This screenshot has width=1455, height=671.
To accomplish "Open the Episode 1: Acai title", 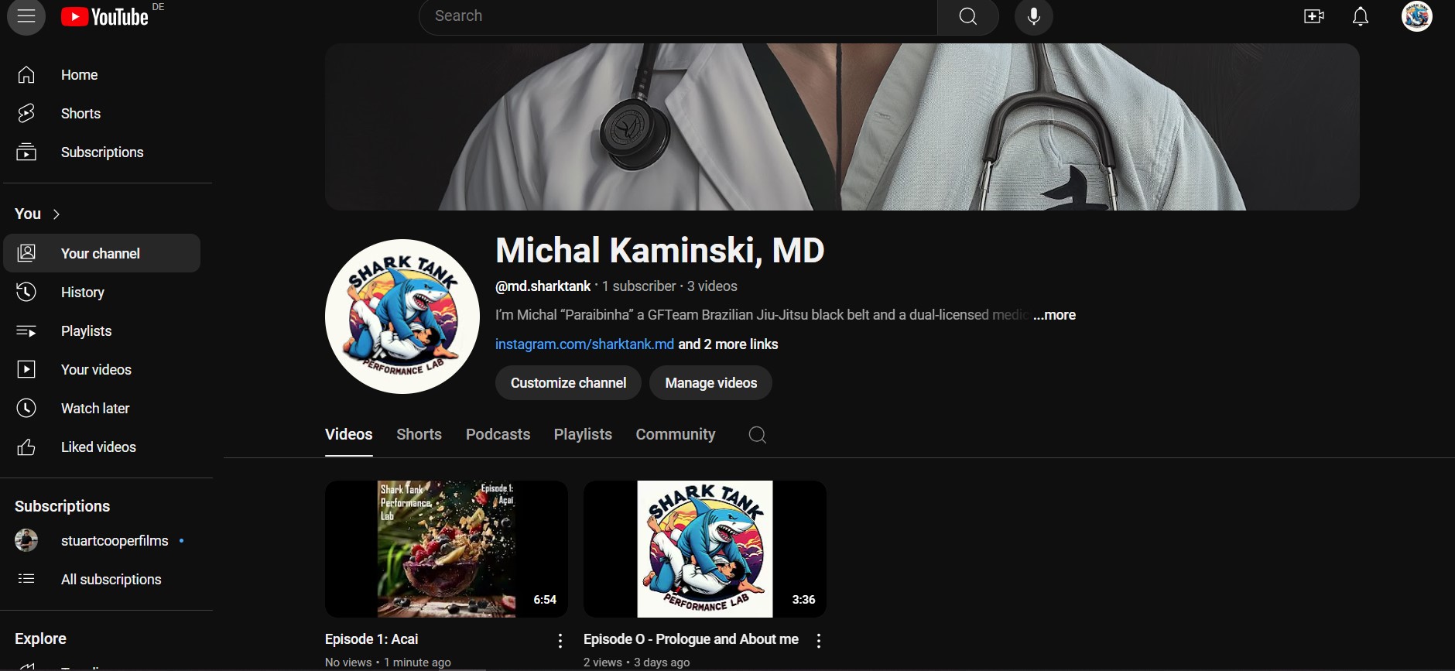I will (x=371, y=639).
